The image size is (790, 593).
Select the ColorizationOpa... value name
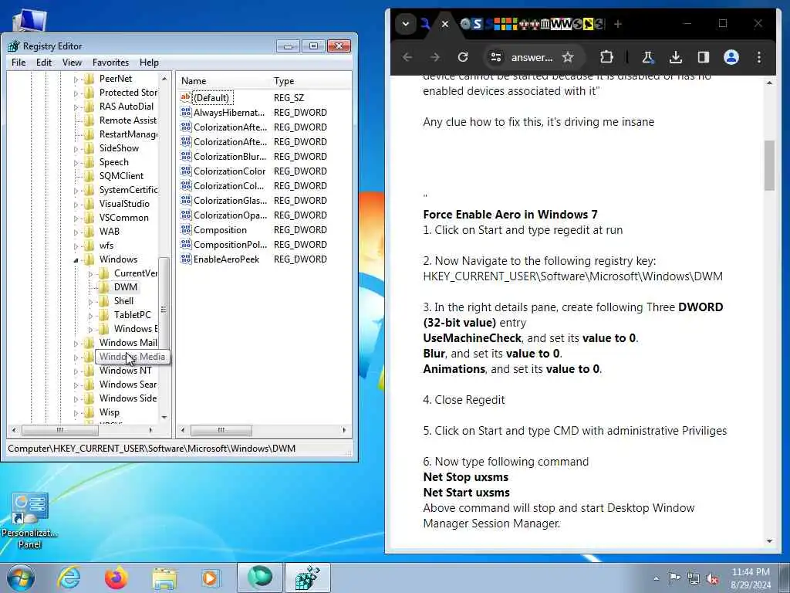click(230, 215)
